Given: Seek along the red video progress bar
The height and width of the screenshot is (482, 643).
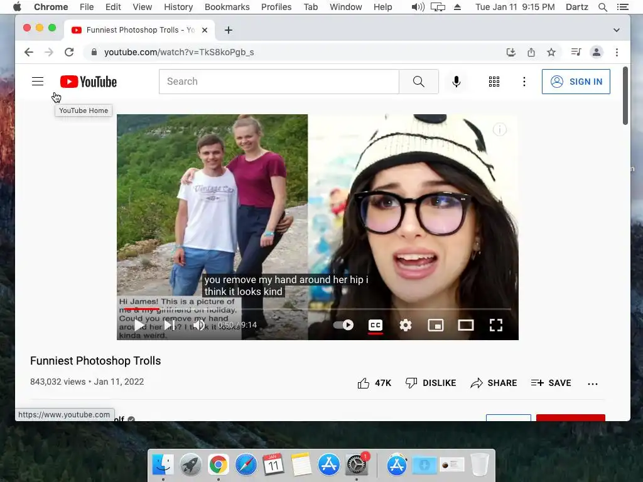Looking at the screenshot, I should pyautogui.click(x=141, y=309).
